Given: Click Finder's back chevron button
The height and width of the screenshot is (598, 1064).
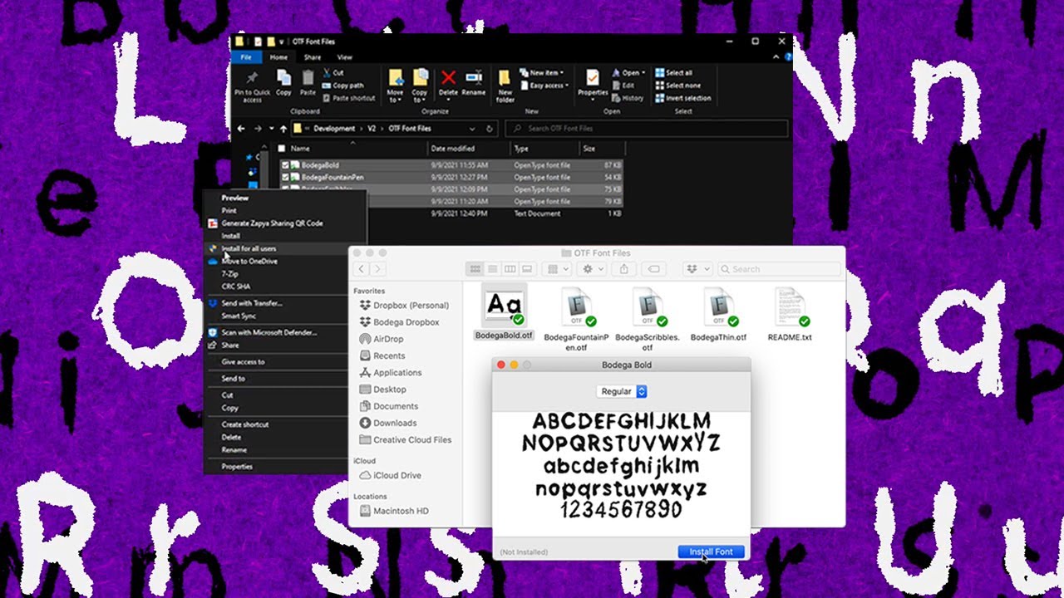Looking at the screenshot, I should pos(362,269).
